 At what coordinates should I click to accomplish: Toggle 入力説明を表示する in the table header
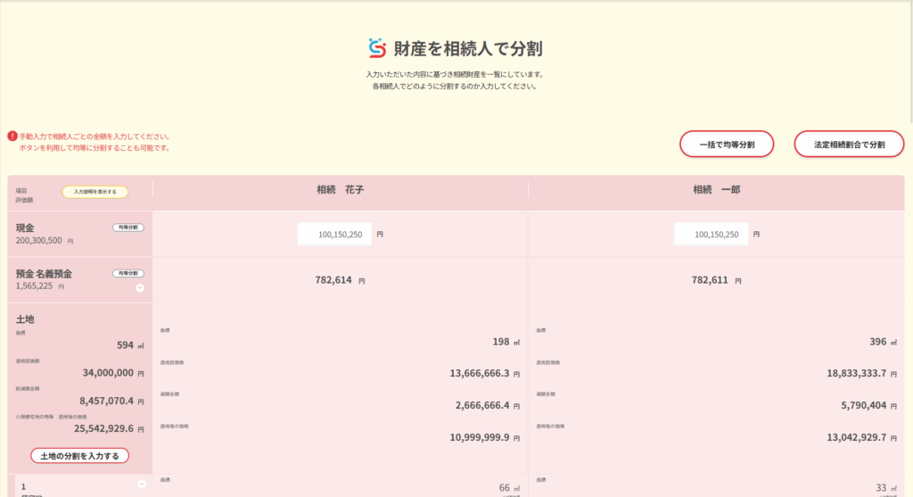pos(95,192)
